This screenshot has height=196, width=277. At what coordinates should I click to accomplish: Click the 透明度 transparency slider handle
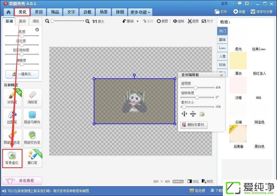coord(195,88)
